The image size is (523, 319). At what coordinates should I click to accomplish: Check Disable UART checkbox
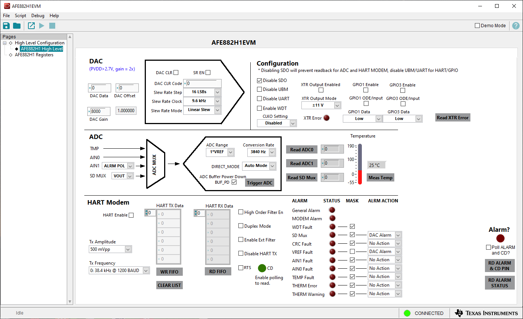click(259, 99)
